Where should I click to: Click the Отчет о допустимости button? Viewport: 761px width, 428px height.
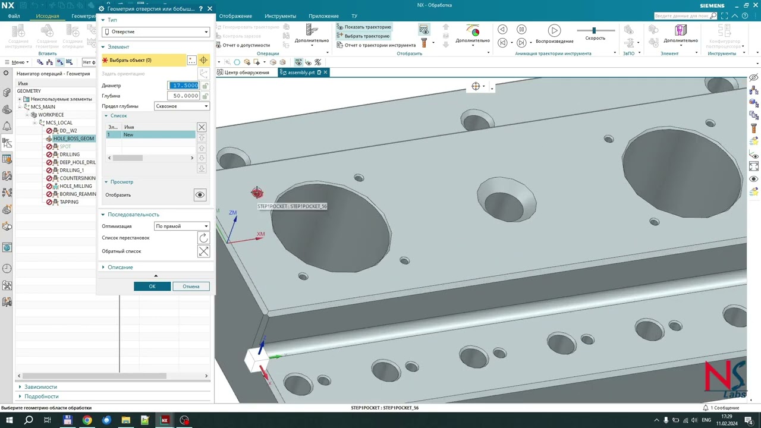coord(243,45)
